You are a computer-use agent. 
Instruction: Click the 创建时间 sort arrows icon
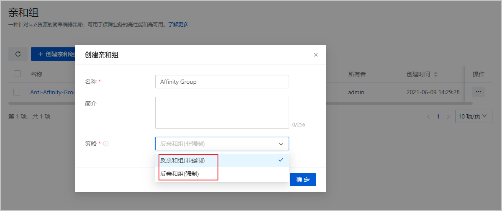click(435, 75)
